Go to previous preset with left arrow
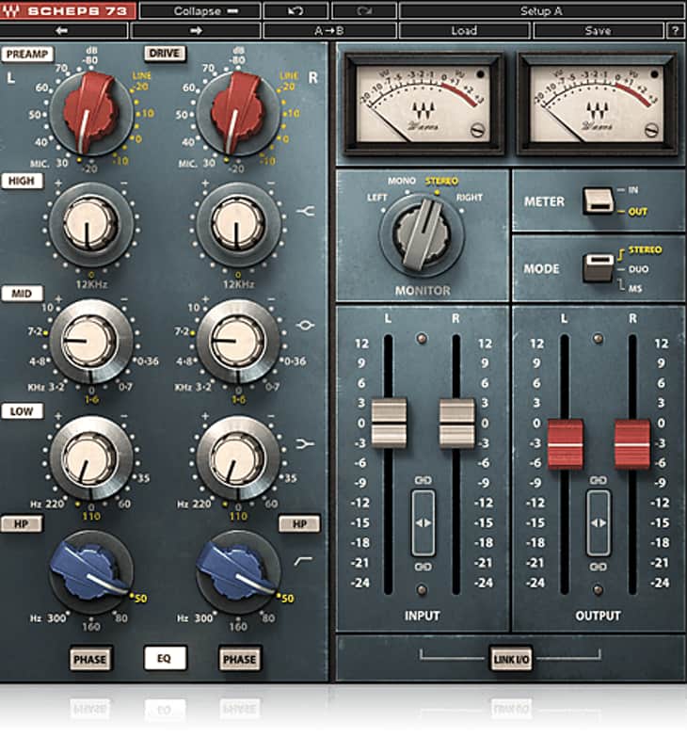The width and height of the screenshot is (687, 753). click(62, 31)
